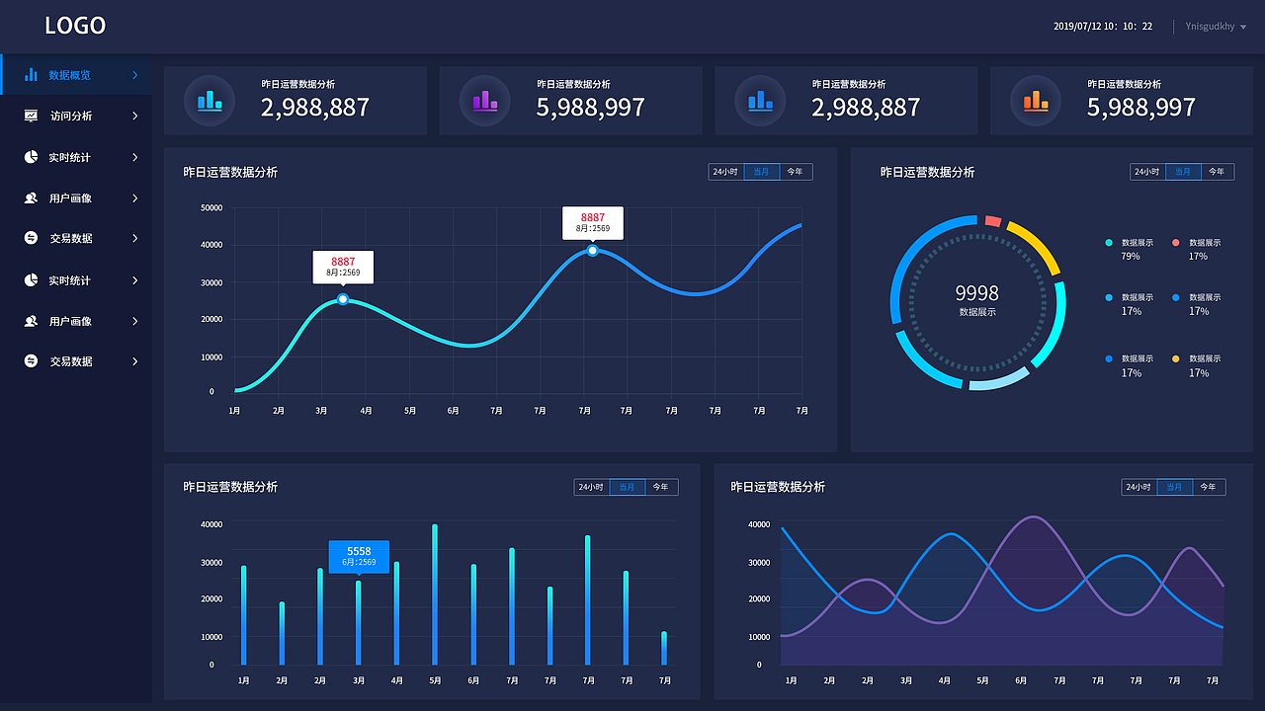
Task: Select the 实时统计 label directly below 访问分析
Action: pyautogui.click(x=70, y=157)
